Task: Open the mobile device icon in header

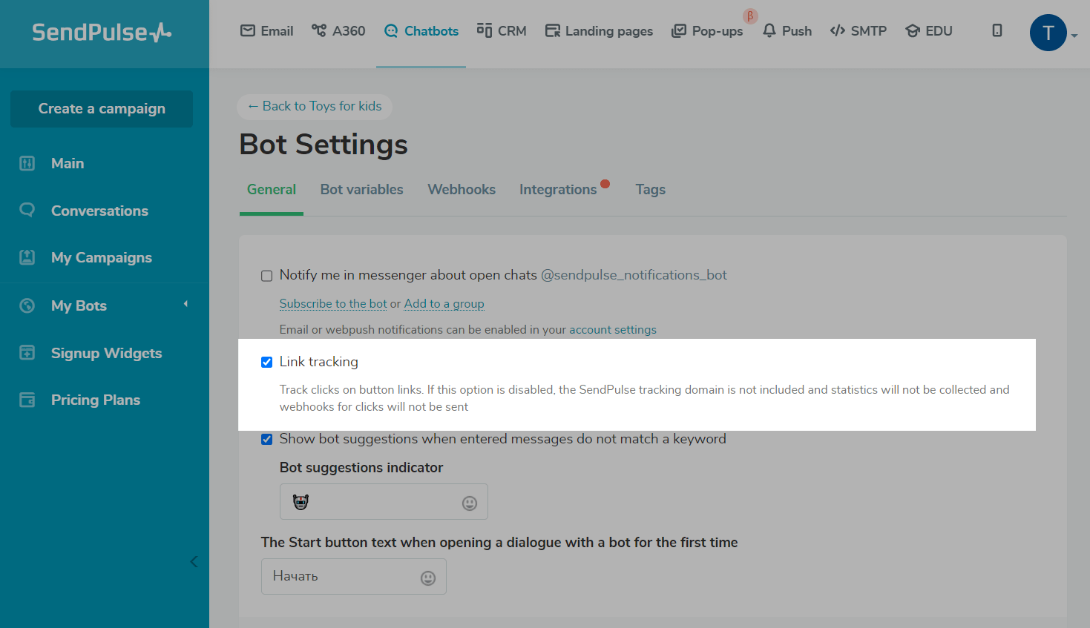Action: click(997, 30)
